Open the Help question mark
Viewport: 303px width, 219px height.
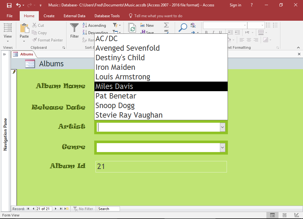click(x=251, y=5)
